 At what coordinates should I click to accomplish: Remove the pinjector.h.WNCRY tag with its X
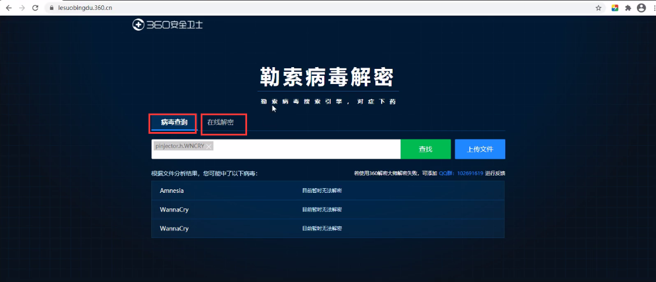[x=209, y=147]
